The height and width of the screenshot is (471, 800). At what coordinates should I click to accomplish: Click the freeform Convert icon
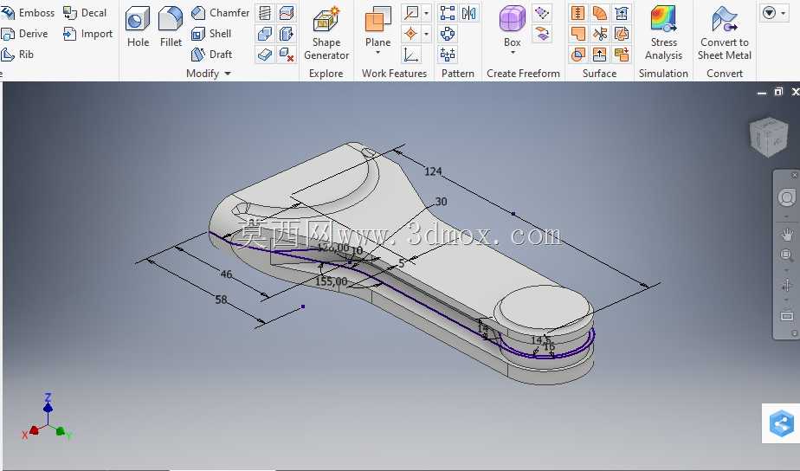coord(542,34)
